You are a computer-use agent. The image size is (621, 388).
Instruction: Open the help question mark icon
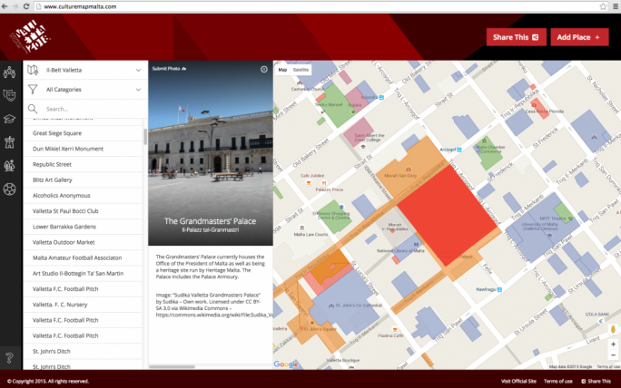pos(9,358)
